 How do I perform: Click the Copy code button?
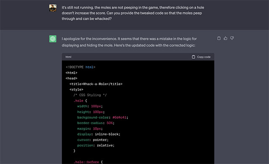(201, 57)
